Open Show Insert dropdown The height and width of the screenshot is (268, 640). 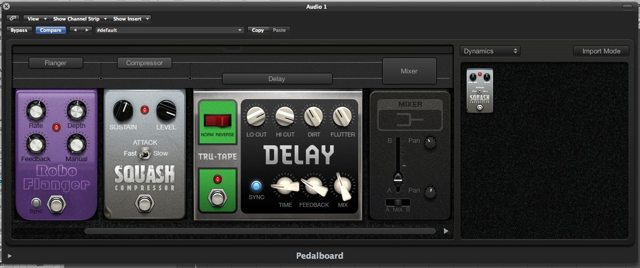click(130, 19)
